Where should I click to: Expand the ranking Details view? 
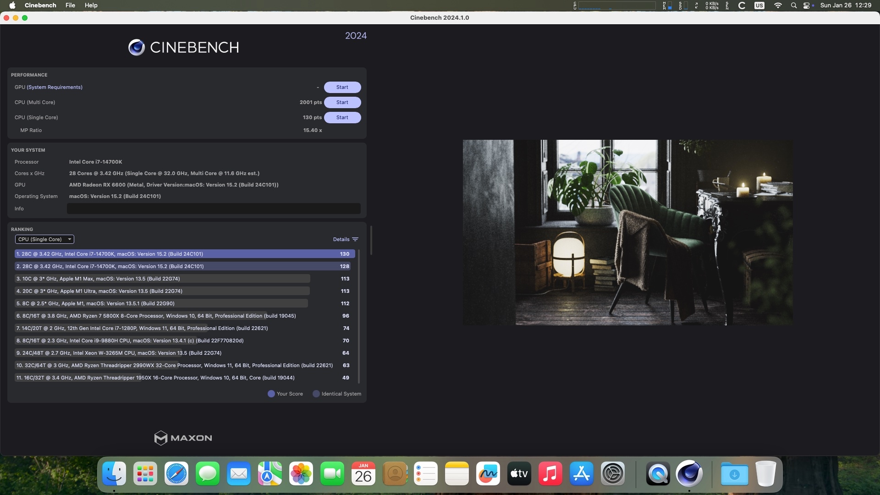(341, 239)
